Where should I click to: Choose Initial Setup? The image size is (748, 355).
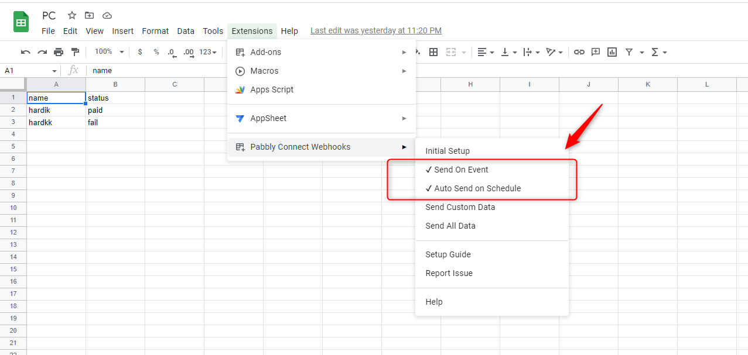click(x=492, y=151)
